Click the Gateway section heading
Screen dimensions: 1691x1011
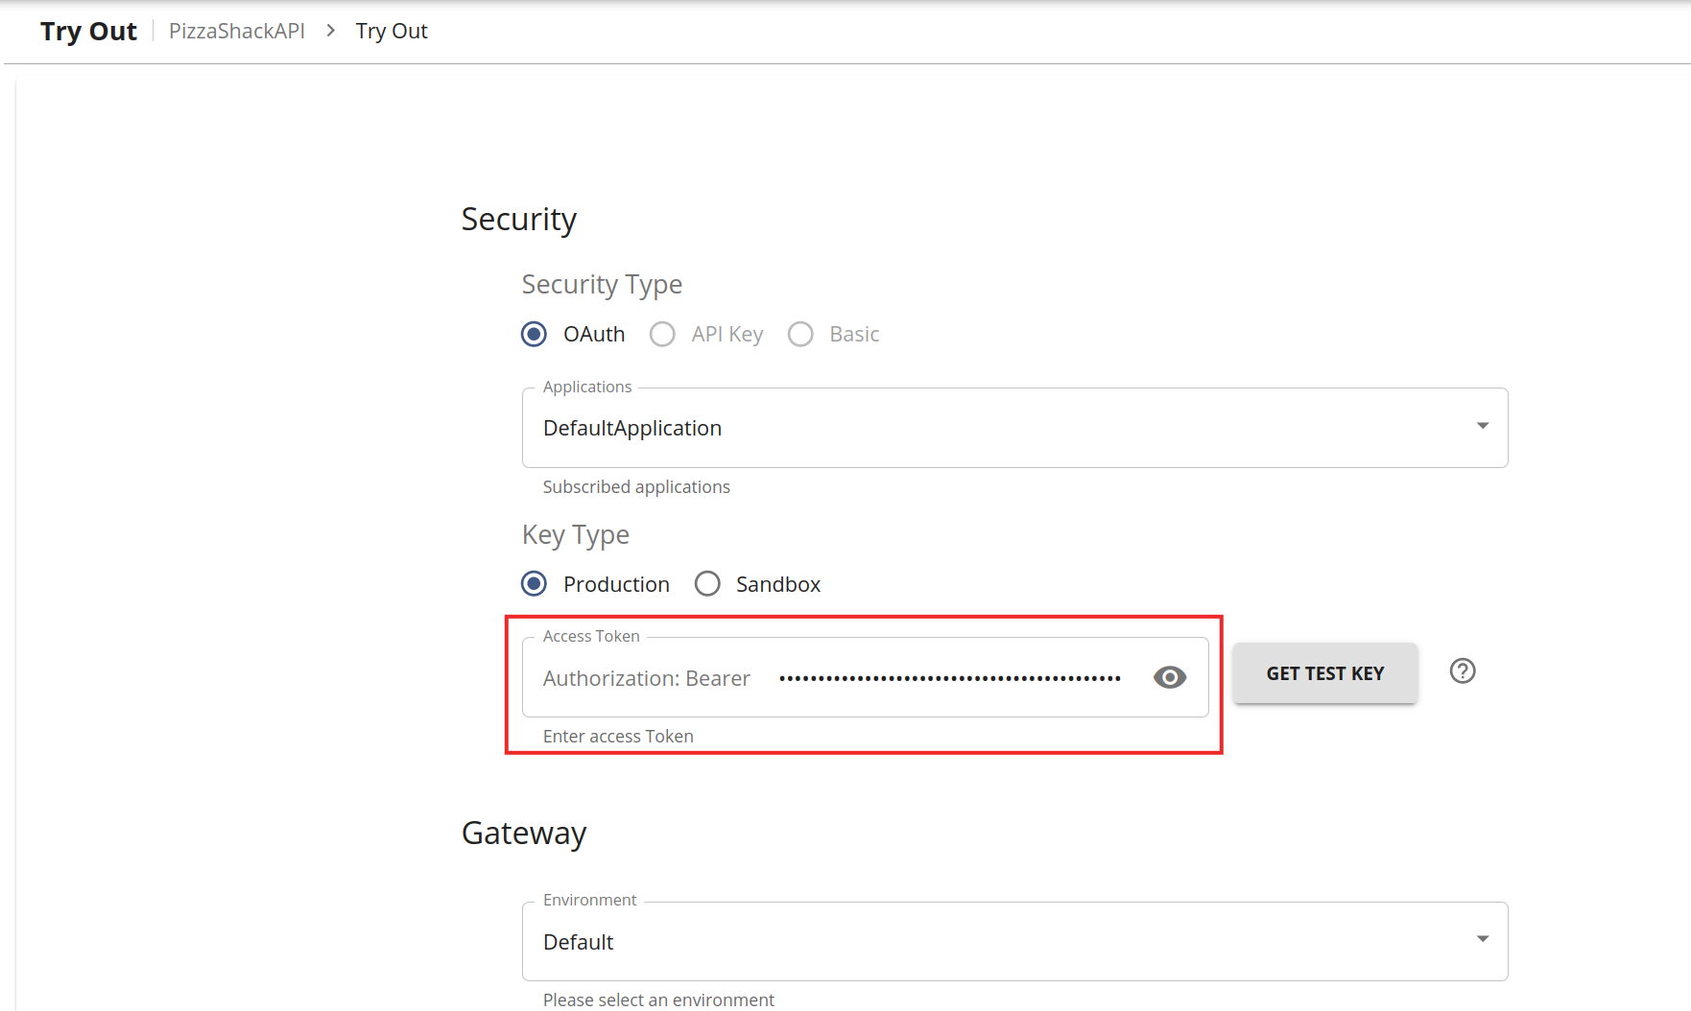point(524,833)
